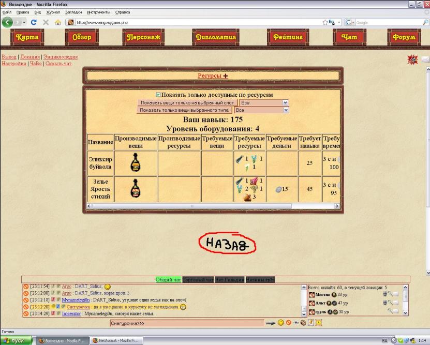Viewport: 430px width, 345px height.
Task: Open the Пуск start menu
Action: pyautogui.click(x=16, y=341)
